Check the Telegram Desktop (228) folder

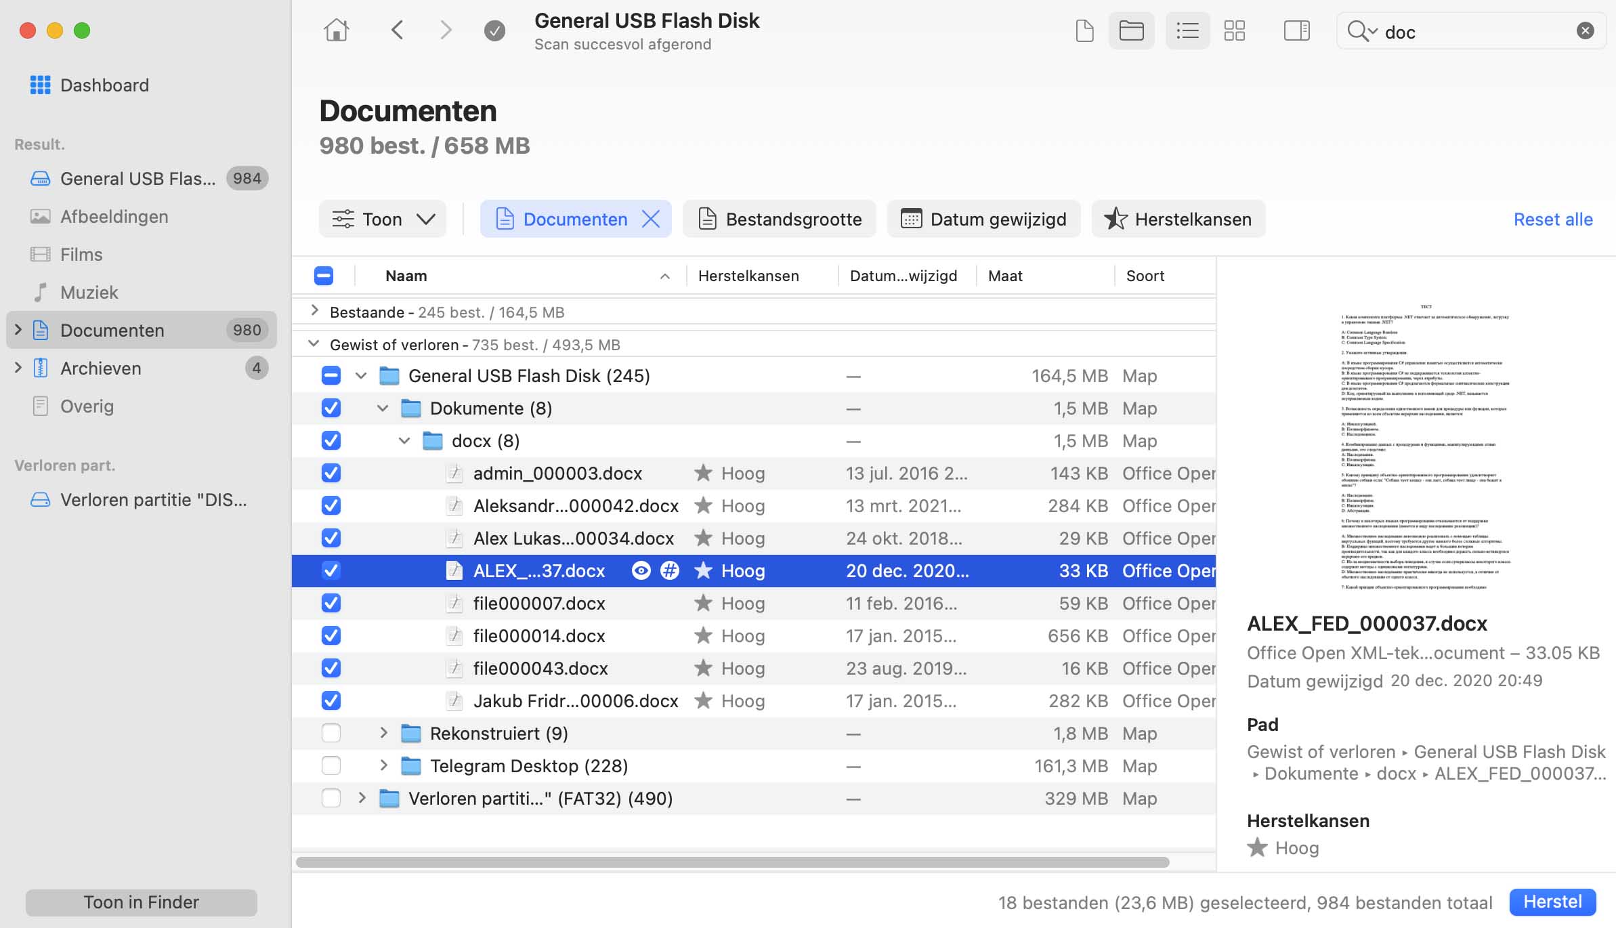tap(331, 766)
